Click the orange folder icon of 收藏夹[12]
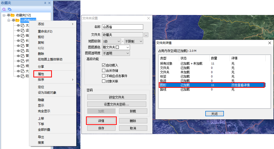 13,15
